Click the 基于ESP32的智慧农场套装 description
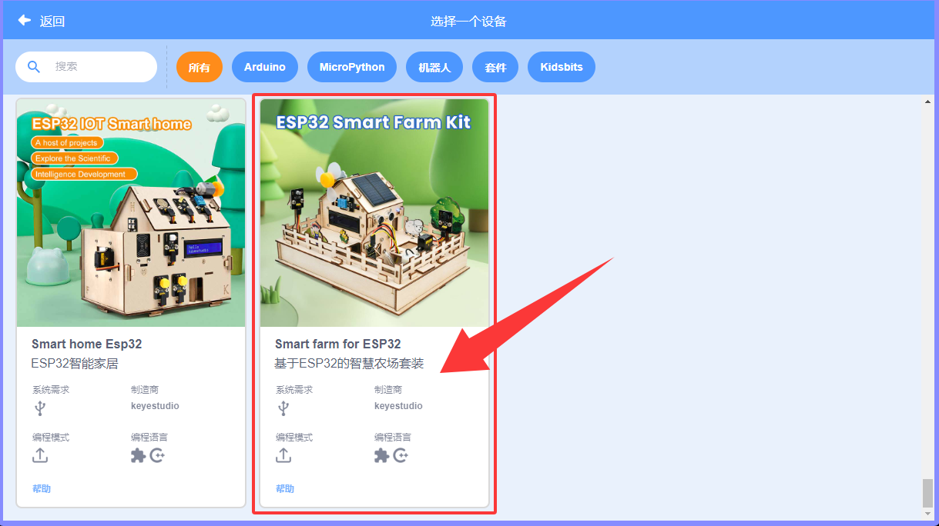 tap(349, 363)
